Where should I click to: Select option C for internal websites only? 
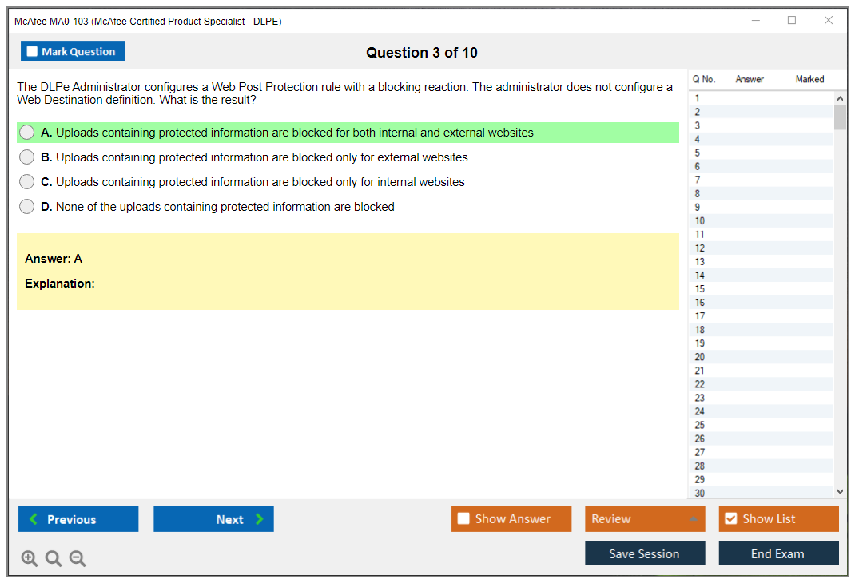27,182
